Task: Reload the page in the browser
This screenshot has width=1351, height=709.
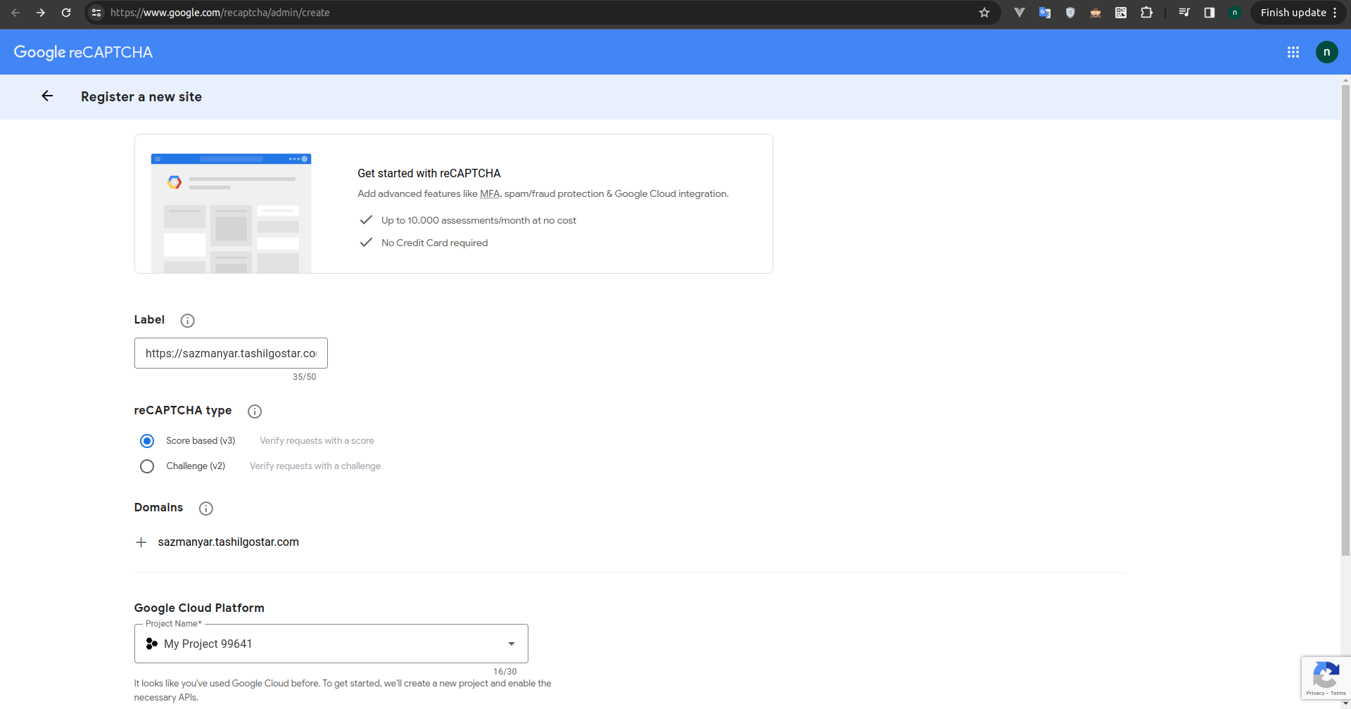Action: pyautogui.click(x=66, y=13)
